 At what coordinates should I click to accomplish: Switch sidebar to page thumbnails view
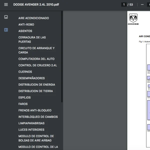click(x=6, y=17)
